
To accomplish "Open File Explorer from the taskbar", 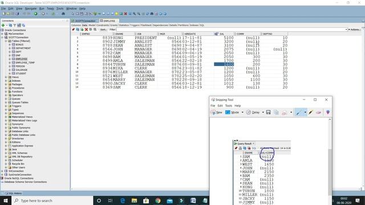I will [134, 200].
